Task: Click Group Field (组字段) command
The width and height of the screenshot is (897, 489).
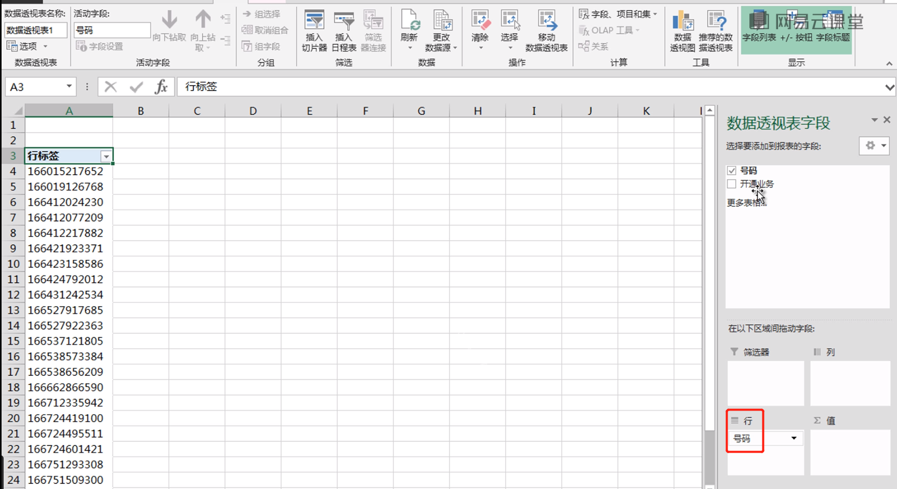Action: (x=261, y=46)
